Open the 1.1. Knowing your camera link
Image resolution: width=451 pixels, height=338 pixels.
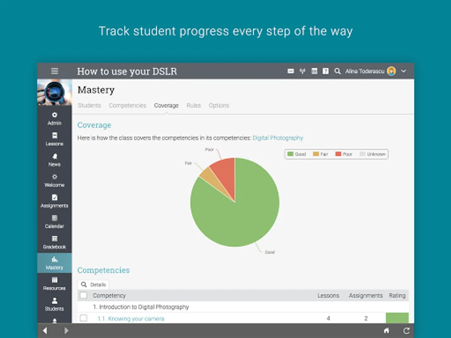pos(131,318)
